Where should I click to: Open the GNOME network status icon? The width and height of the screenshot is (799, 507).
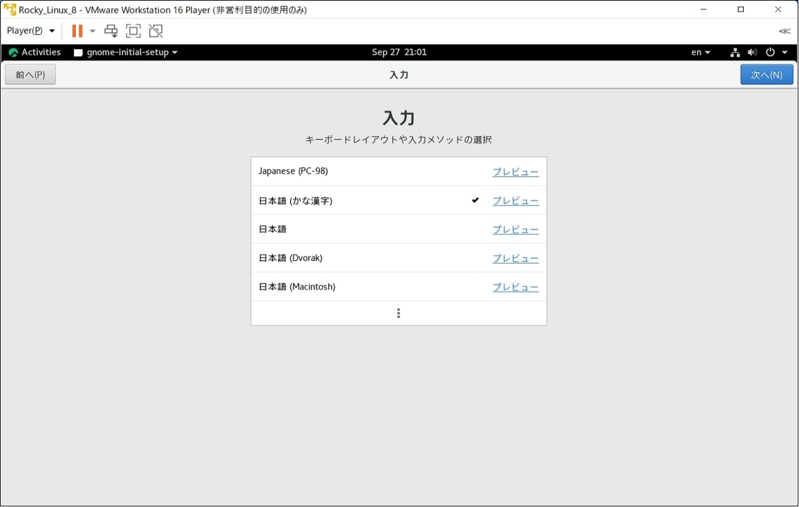[734, 52]
